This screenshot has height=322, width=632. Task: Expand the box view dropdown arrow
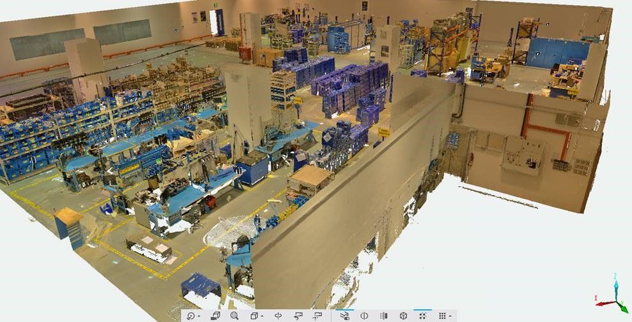(262, 316)
